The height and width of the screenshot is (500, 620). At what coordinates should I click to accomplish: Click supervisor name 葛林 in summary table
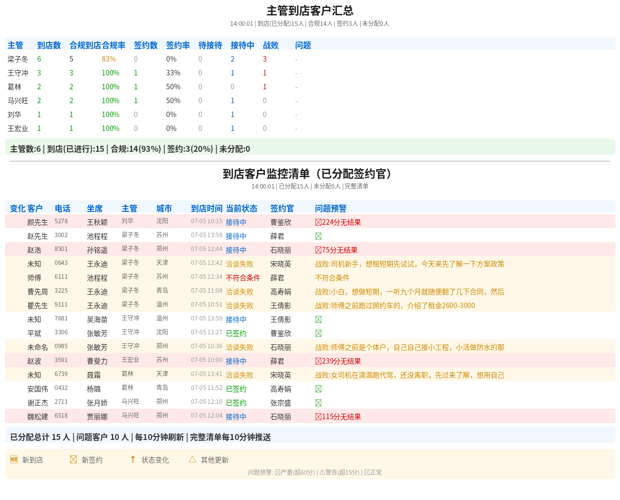click(14, 87)
